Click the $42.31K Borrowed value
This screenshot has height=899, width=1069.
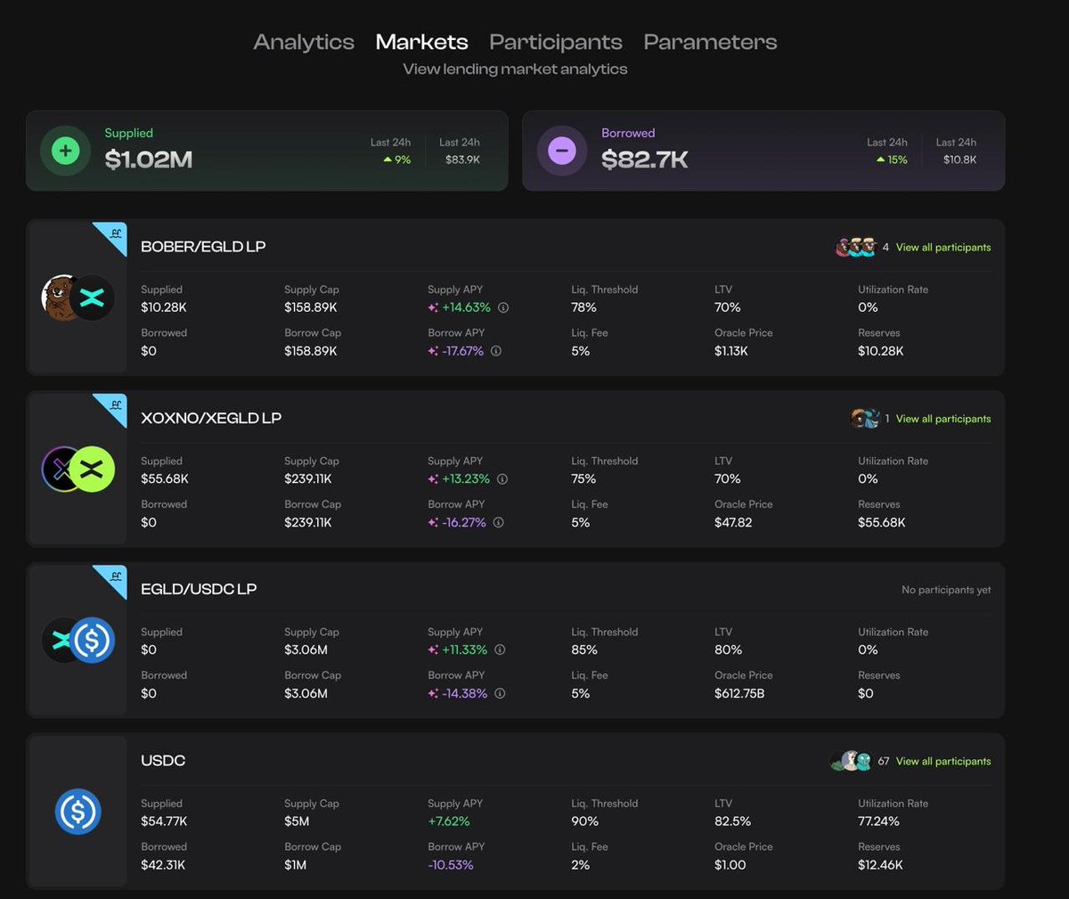point(163,865)
